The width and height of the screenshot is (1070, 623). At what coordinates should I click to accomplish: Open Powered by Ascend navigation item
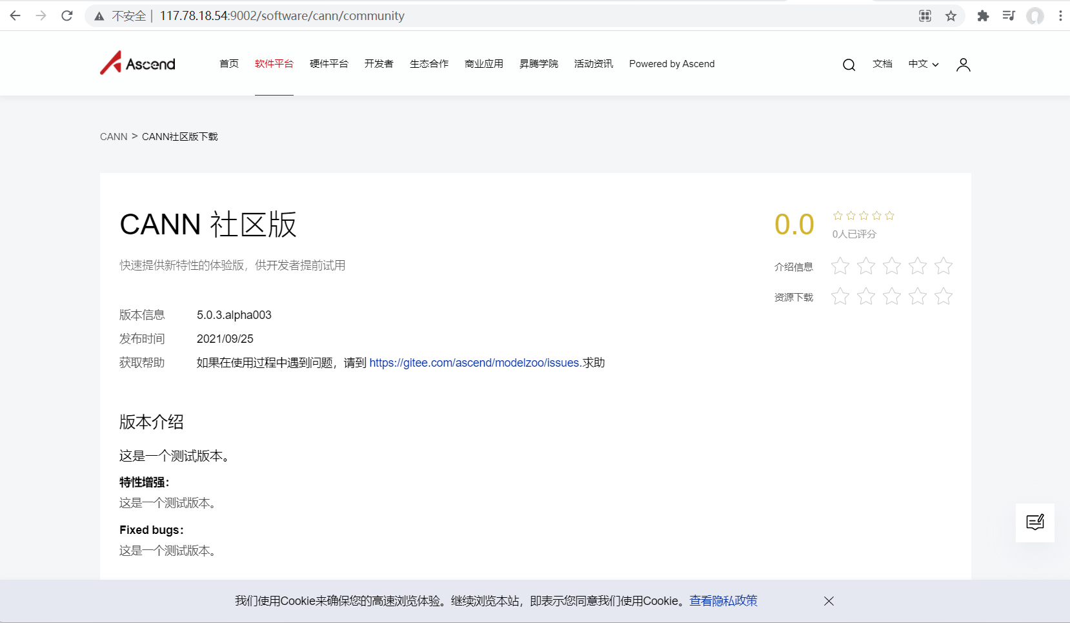coord(672,64)
